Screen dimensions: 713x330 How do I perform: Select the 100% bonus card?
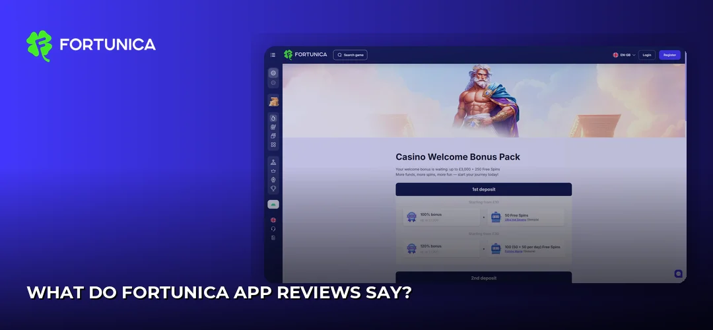(x=441, y=217)
